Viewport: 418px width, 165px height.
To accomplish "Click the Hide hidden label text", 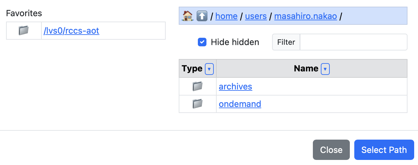I will coord(235,42).
